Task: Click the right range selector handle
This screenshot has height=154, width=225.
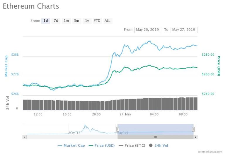Action: [x=193, y=129]
